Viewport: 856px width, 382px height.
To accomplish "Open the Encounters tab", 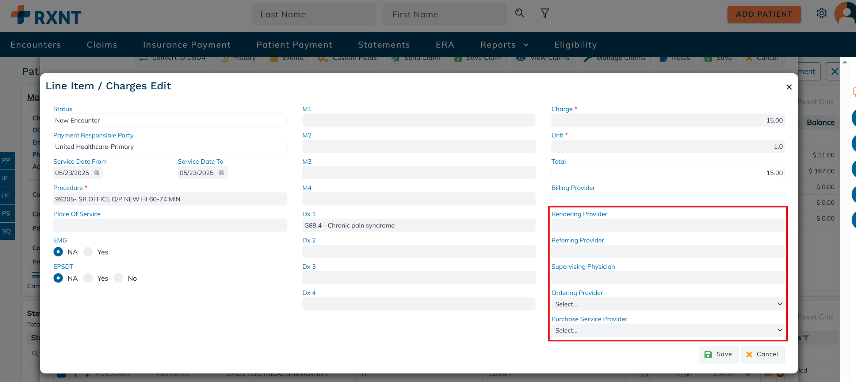I will tap(36, 45).
